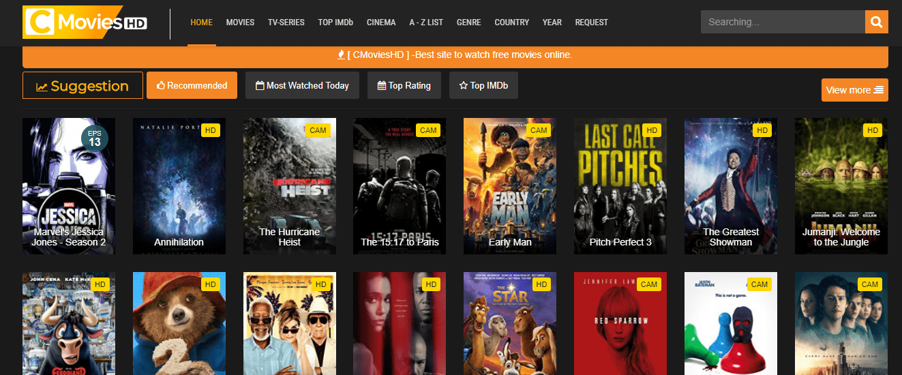Click the View more button
902x375 pixels.
pos(855,90)
